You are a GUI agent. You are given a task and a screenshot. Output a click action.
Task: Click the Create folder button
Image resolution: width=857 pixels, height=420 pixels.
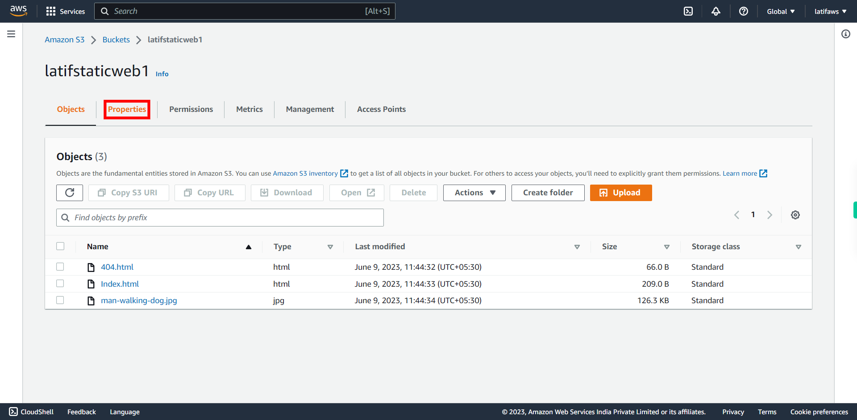click(x=548, y=193)
